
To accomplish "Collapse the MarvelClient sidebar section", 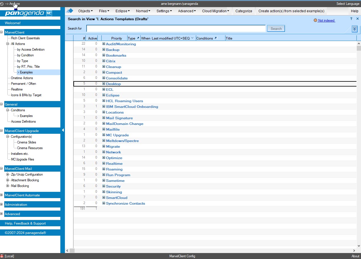I will click(1, 32).
